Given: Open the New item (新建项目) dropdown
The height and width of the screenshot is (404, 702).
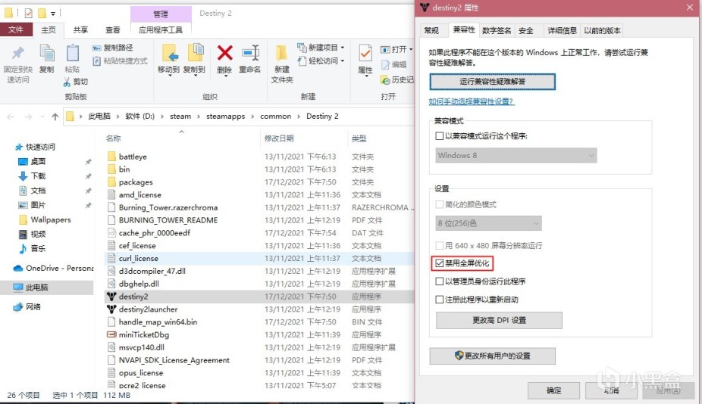Looking at the screenshot, I should pyautogui.click(x=321, y=48).
